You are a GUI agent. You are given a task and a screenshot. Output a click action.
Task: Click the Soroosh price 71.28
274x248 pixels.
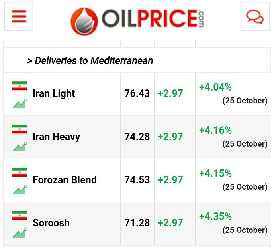[137, 223]
